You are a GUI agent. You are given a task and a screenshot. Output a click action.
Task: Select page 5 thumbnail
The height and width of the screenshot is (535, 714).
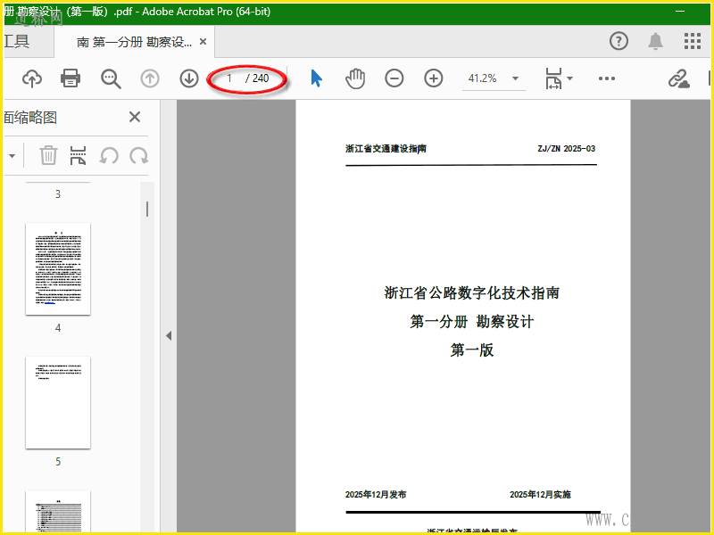[x=58, y=403]
